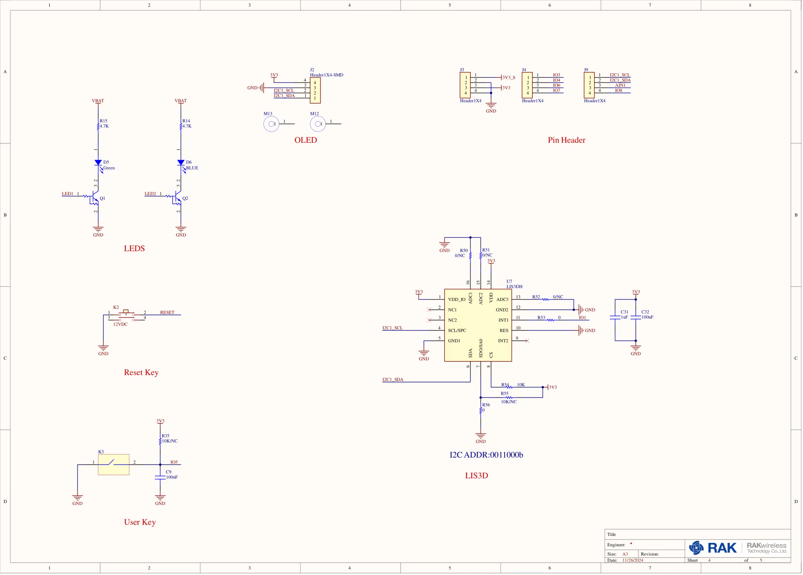Click the LEDS section label
The height and width of the screenshot is (575, 803).
click(134, 248)
